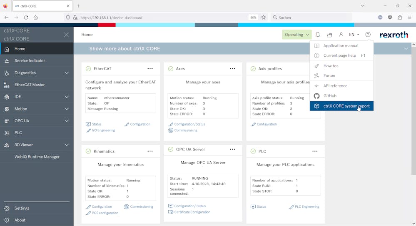Click the Service Indicator sidebar icon

pos(7,61)
